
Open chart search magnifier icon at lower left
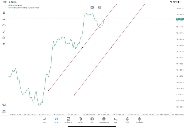[x=4, y=105]
